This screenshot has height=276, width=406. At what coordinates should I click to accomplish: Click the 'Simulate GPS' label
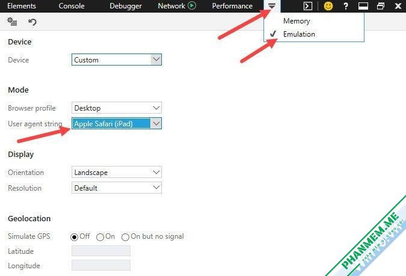tap(29, 236)
